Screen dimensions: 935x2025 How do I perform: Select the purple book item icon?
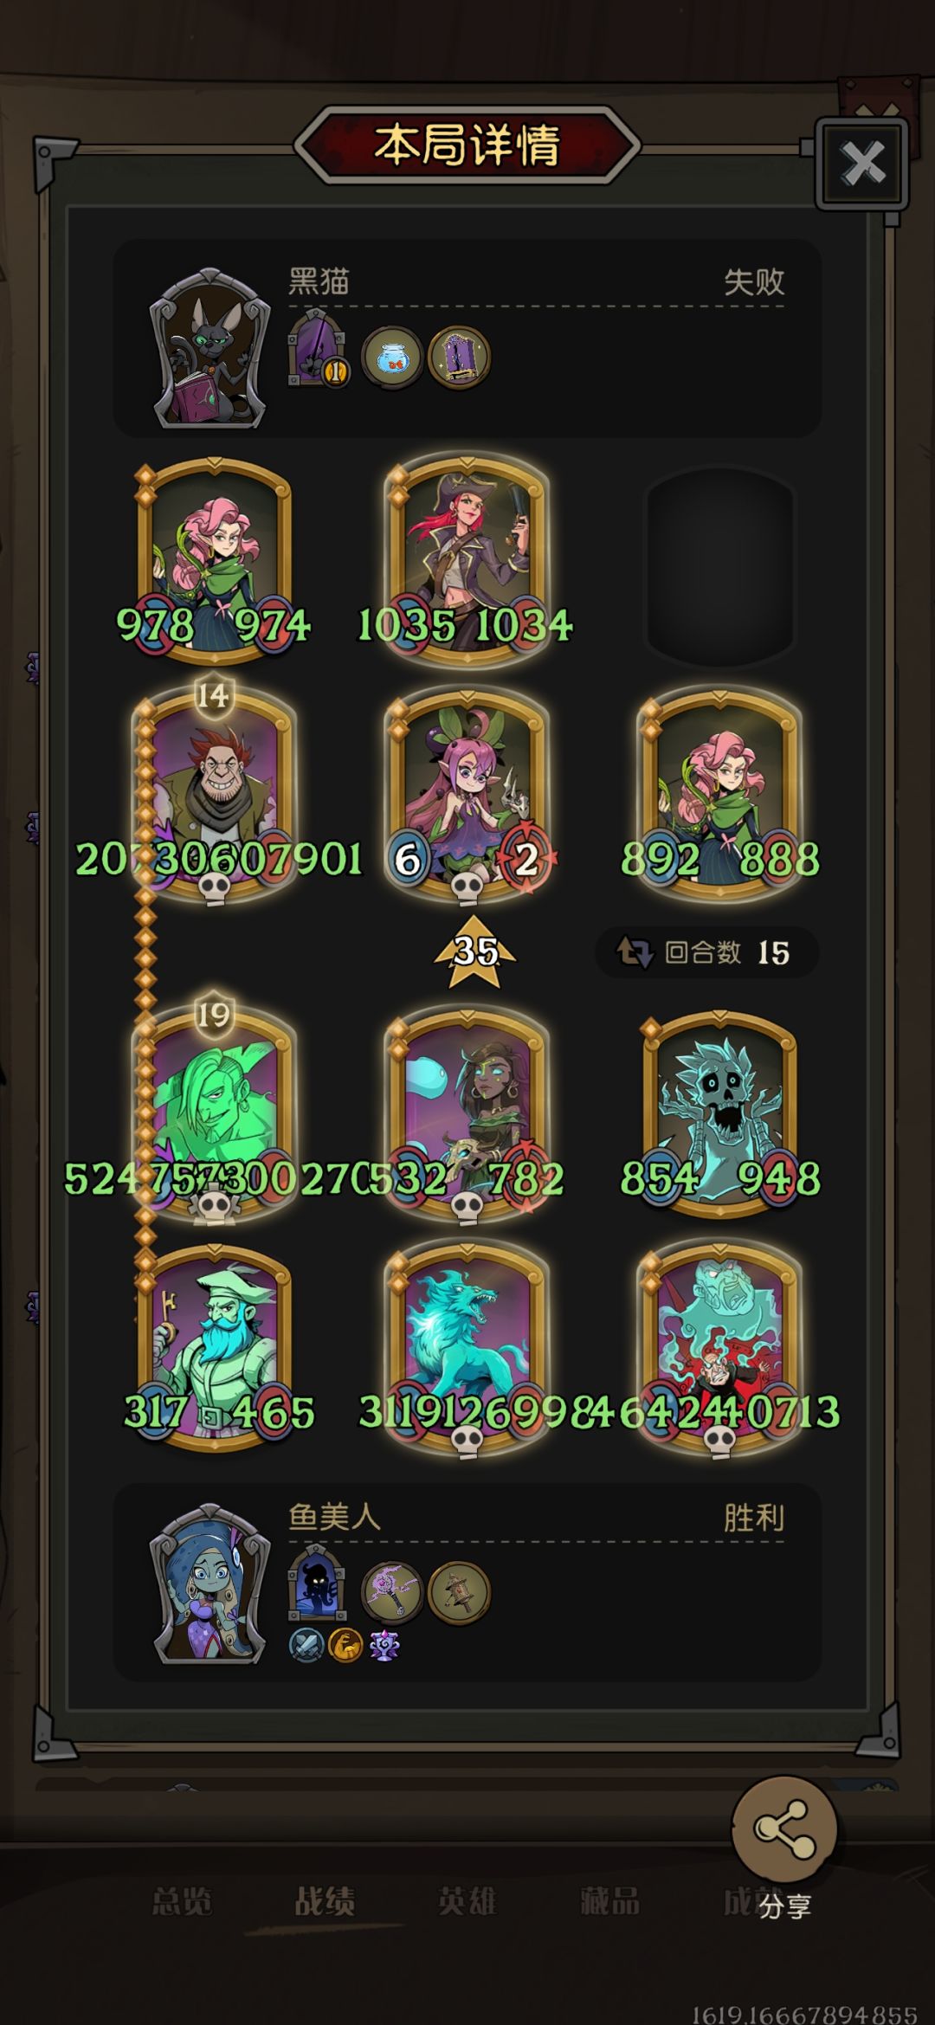point(459,356)
